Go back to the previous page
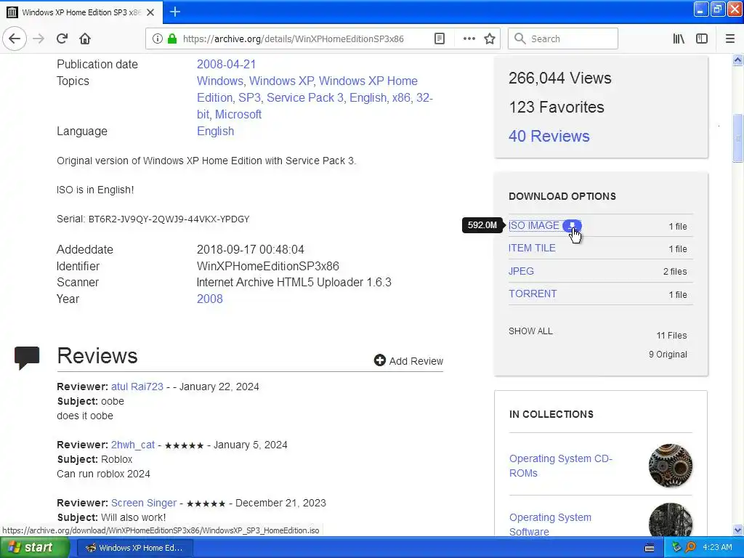The height and width of the screenshot is (558, 744). 15,39
